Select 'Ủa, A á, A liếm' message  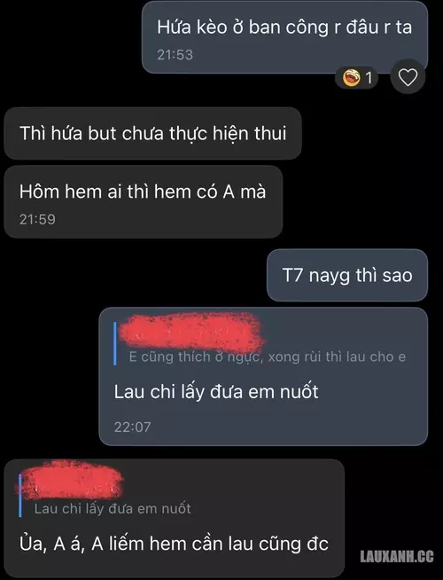tap(174, 545)
